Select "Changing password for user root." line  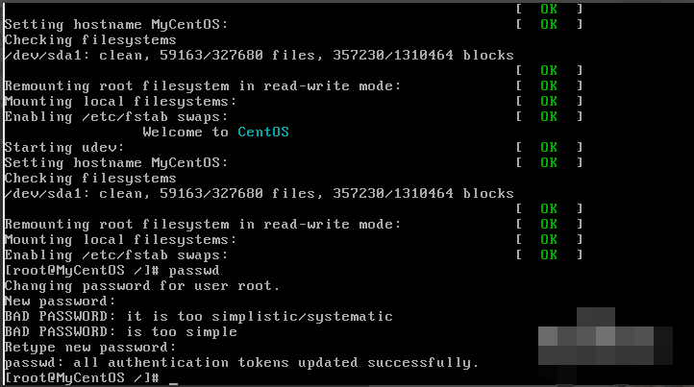click(x=142, y=286)
